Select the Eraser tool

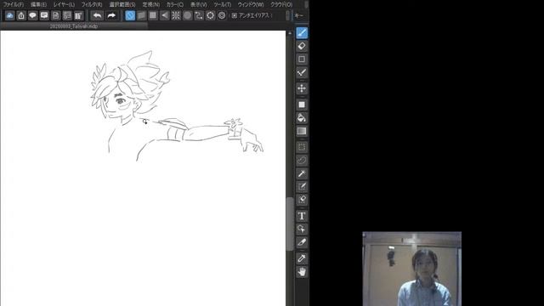302,46
